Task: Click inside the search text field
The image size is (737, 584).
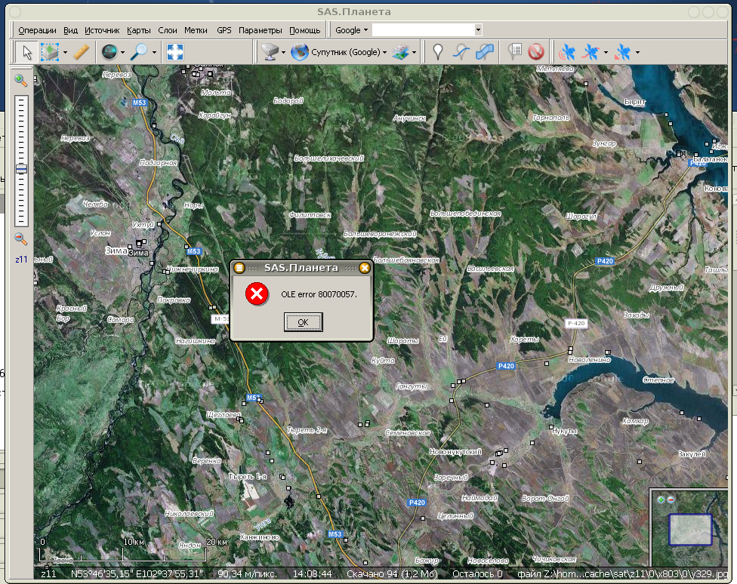Action: (423, 30)
